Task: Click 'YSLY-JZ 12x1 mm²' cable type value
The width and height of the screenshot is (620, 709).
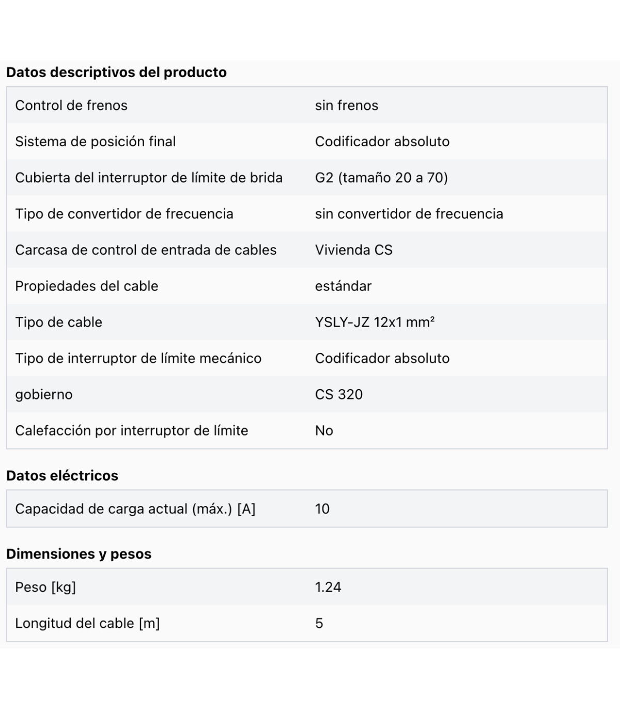Action: pos(375,322)
